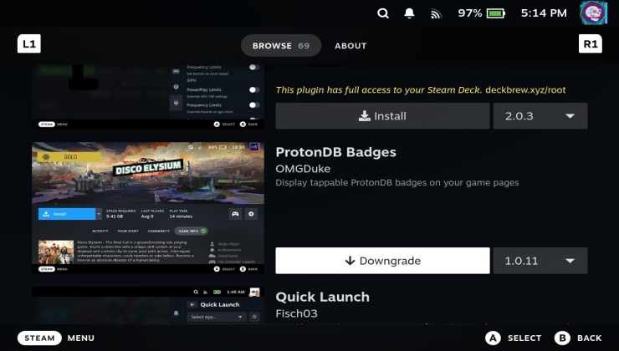Click the network signal icon
Screen dimensions: 619x351
436,14
